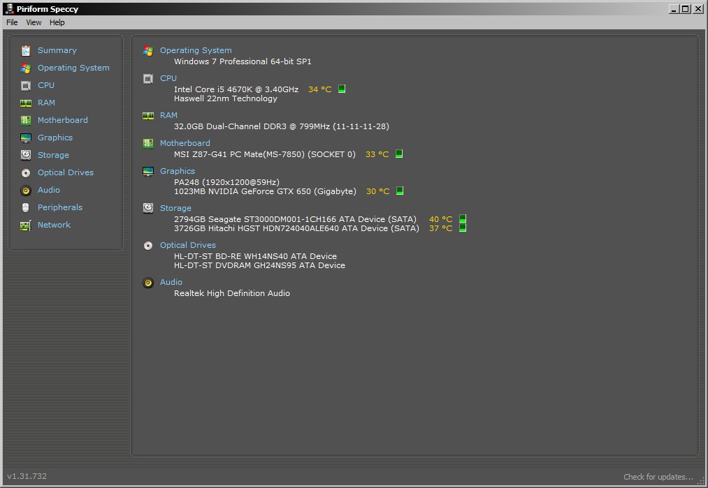This screenshot has width=708, height=488.
Task: Click the Operating System heading link in summary
Action: [x=196, y=50]
